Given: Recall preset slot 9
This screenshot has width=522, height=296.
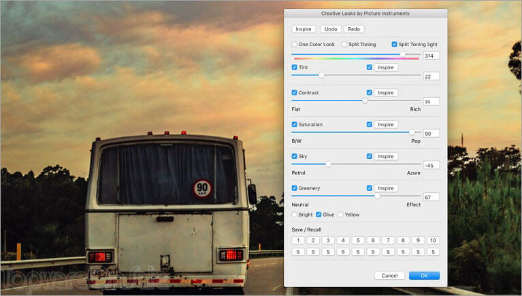Looking at the screenshot, I should click(418, 240).
